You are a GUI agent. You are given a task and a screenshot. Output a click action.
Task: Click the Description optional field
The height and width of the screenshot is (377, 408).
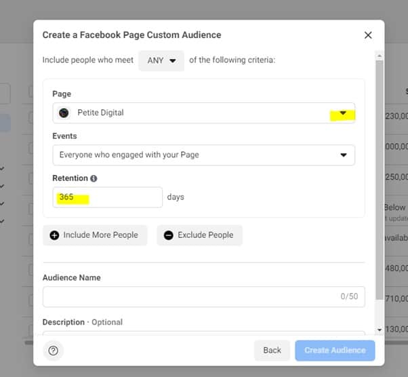point(204,333)
